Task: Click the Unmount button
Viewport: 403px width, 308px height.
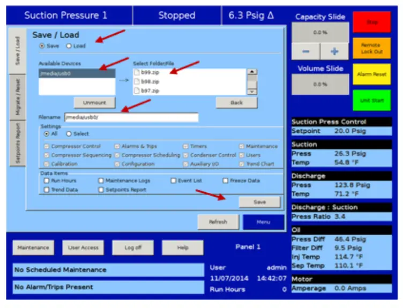Action: [x=94, y=103]
